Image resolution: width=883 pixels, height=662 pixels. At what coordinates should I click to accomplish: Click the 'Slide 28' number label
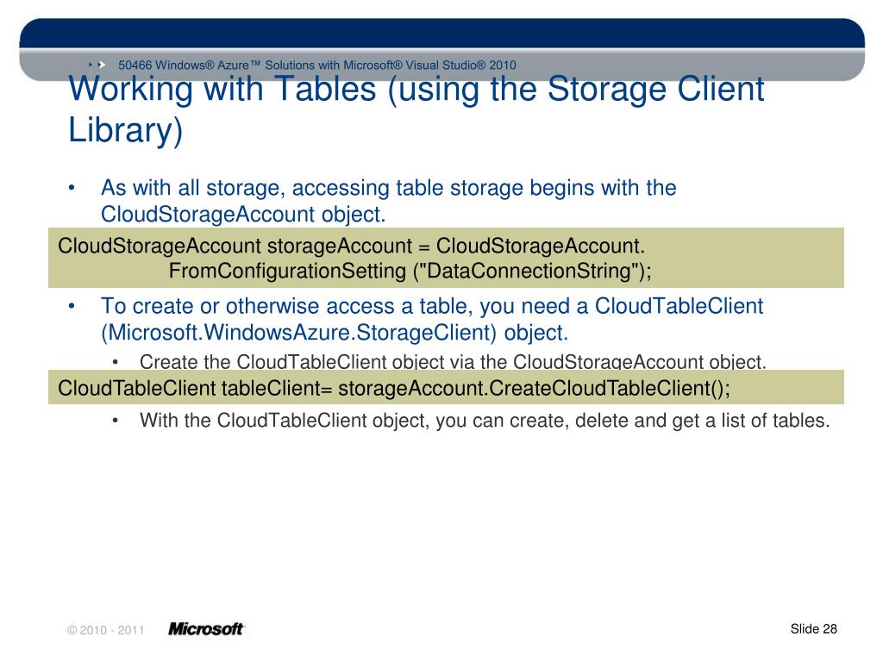coord(814,628)
